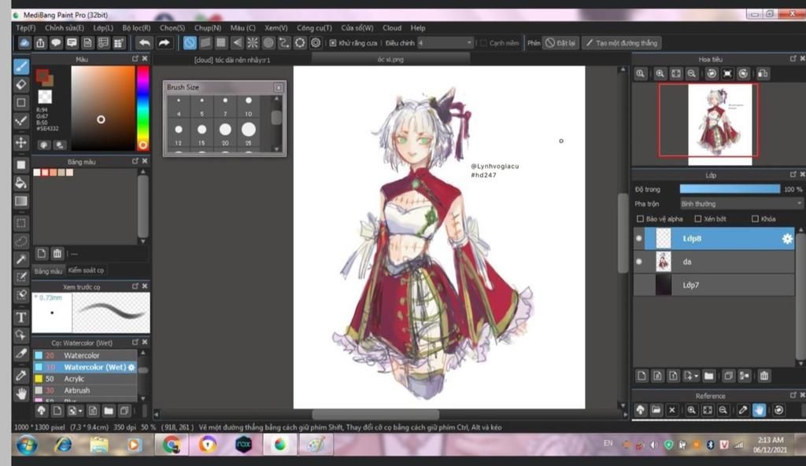Click the cloud save icon
Screen dimensions: 806x466
pyautogui.click(x=24, y=43)
